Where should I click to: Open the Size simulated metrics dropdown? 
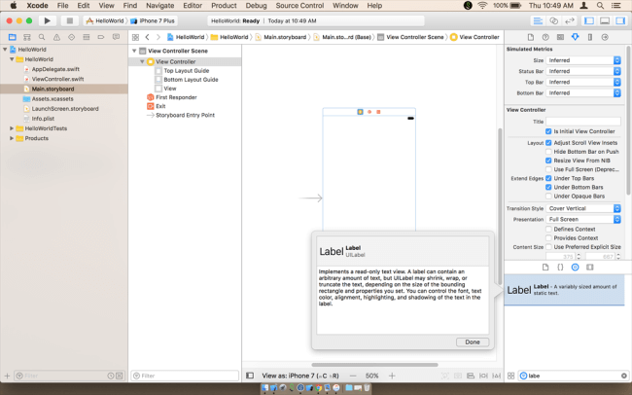point(583,60)
